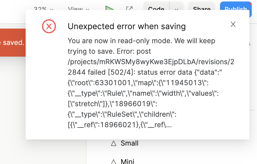Click the red dot on Publish
257x164 pixels.
point(250,4)
